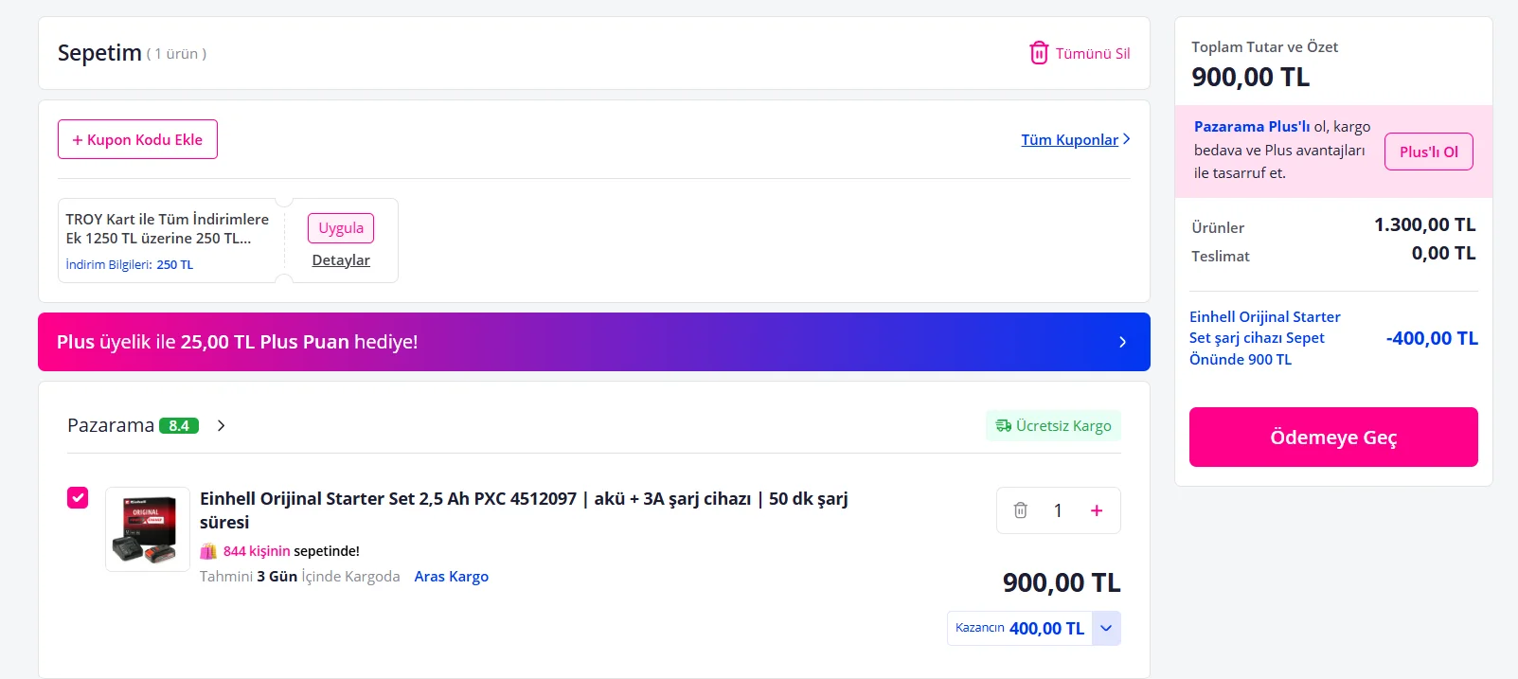Image resolution: width=1518 pixels, height=679 pixels.
Task: Click the trash icon next to Tümünü Sil
Action: pos(1039,53)
